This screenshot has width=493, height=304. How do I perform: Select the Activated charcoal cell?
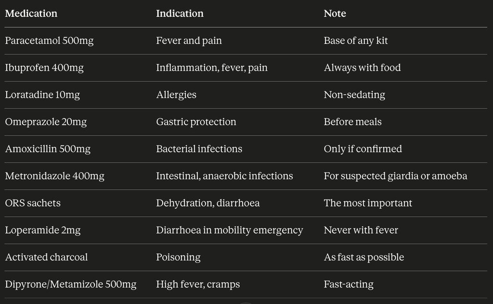[47, 257]
